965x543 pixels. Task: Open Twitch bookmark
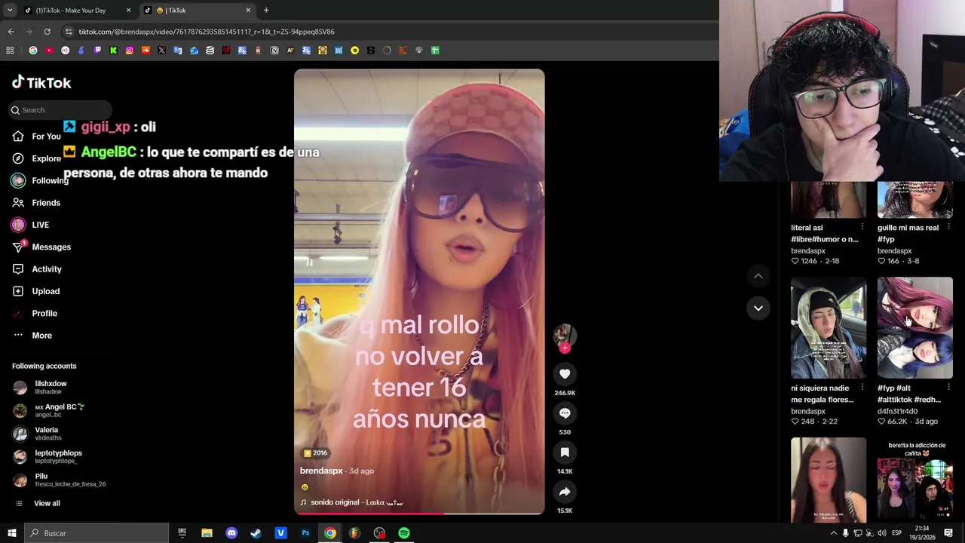coord(97,51)
